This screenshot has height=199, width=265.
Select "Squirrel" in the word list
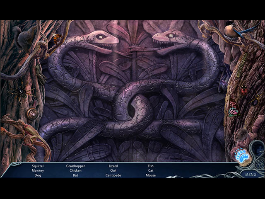click(38, 166)
